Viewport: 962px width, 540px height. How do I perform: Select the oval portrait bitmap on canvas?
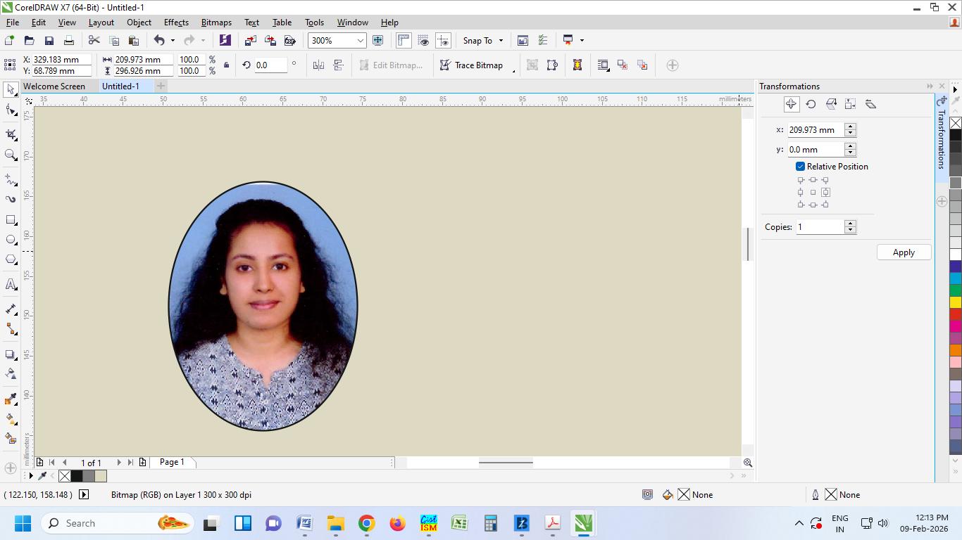[263, 306]
